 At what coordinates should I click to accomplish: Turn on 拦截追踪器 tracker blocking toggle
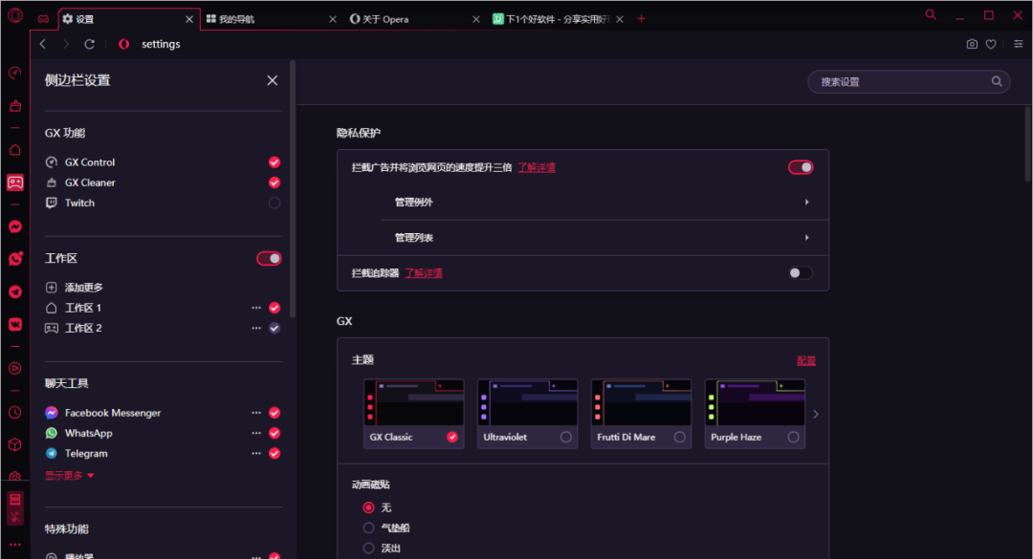(800, 273)
